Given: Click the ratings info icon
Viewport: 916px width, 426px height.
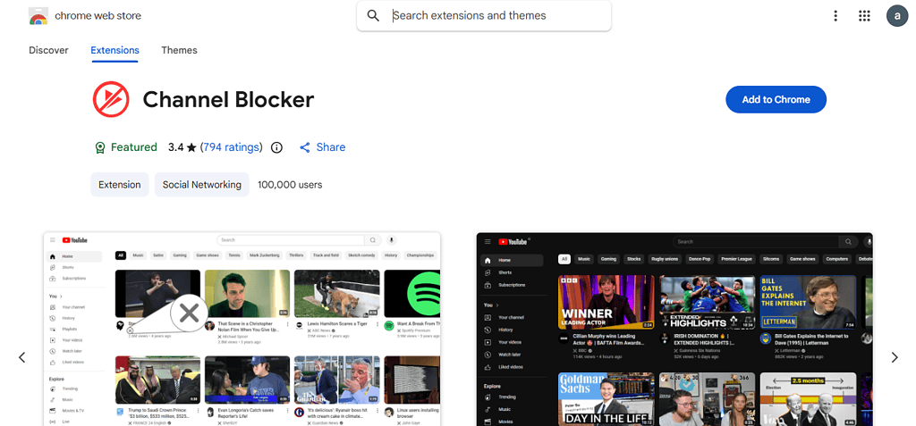Looking at the screenshot, I should coord(277,147).
